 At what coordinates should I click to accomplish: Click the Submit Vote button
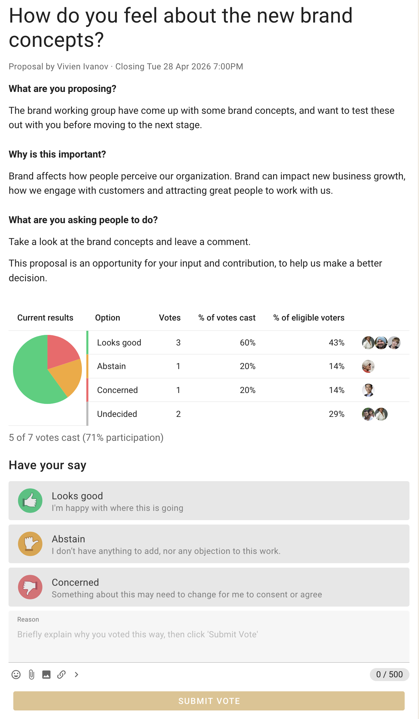pos(209,701)
